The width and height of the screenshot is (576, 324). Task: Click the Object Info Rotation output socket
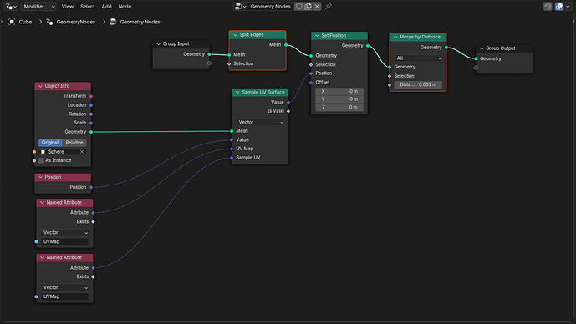point(91,114)
